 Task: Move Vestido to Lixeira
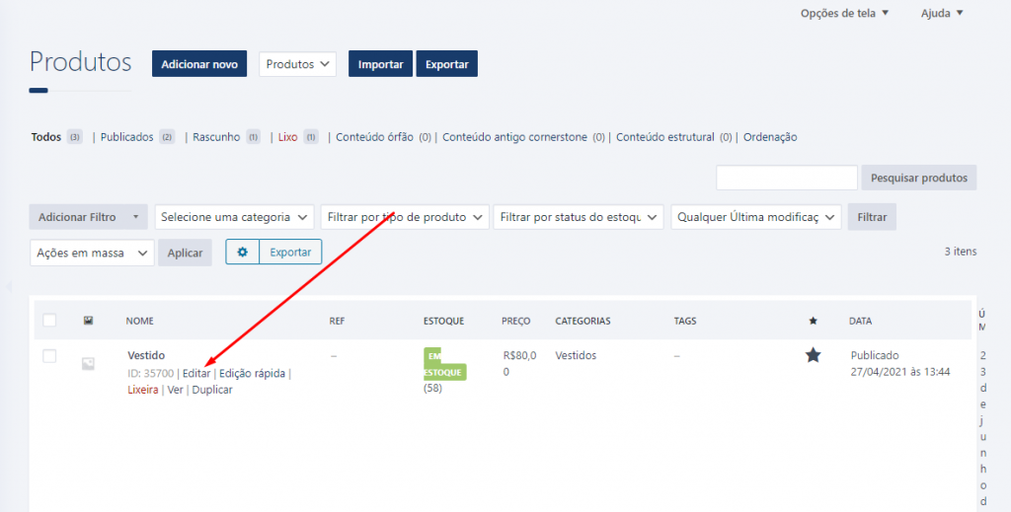click(143, 390)
